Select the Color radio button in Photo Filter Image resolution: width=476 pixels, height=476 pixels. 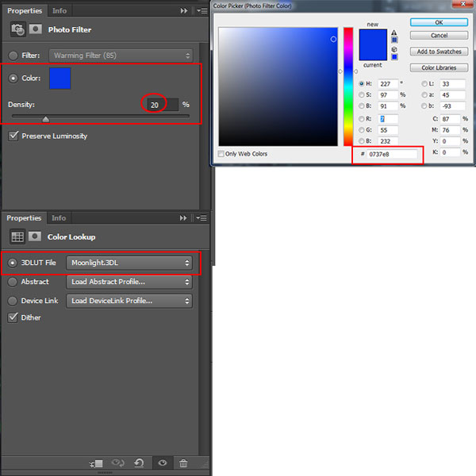(x=13, y=79)
